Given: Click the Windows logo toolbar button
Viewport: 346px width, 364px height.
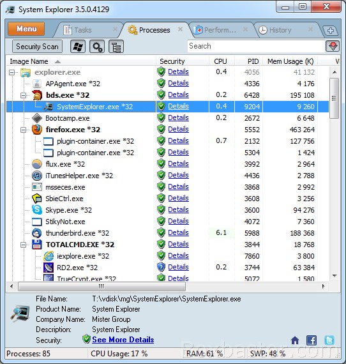Looking at the screenshot, I should click(x=78, y=47).
